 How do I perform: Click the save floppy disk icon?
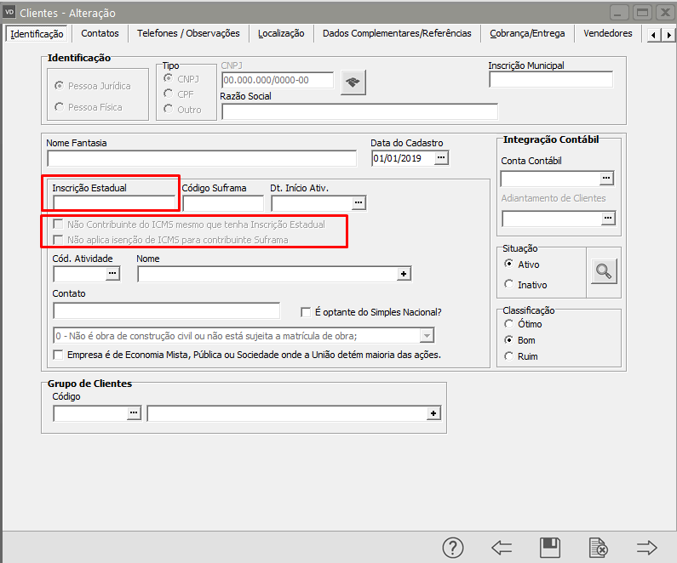point(550,548)
